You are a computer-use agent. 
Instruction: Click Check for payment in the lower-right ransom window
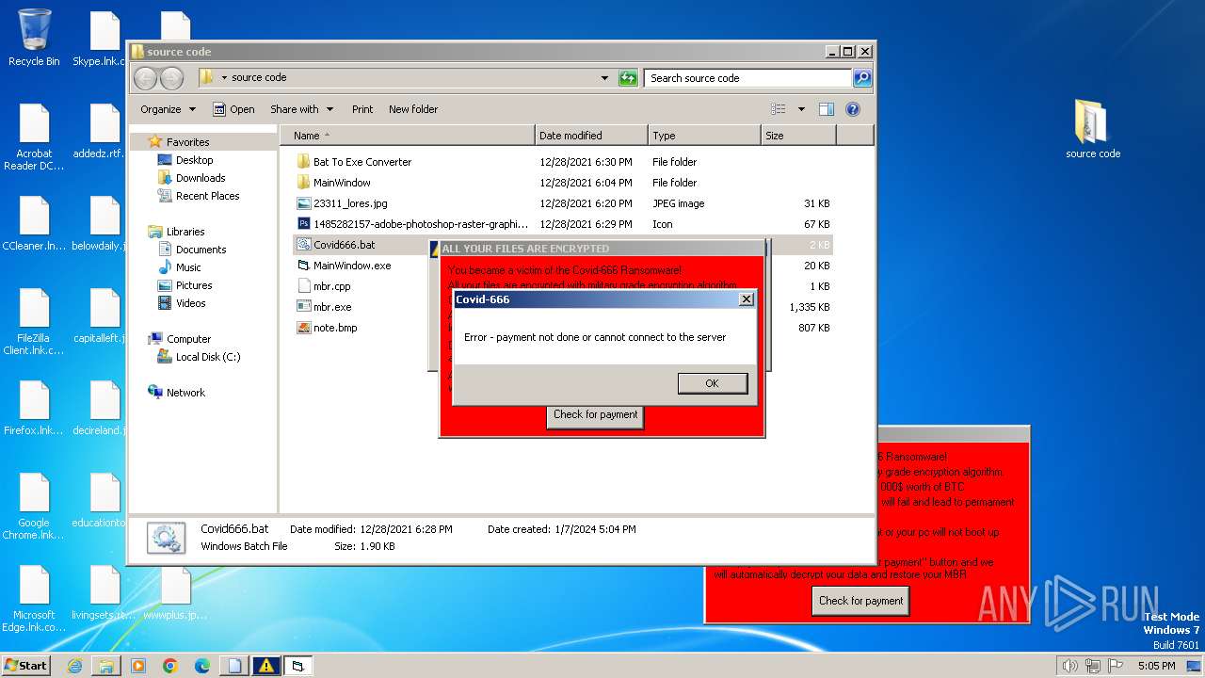tap(860, 601)
